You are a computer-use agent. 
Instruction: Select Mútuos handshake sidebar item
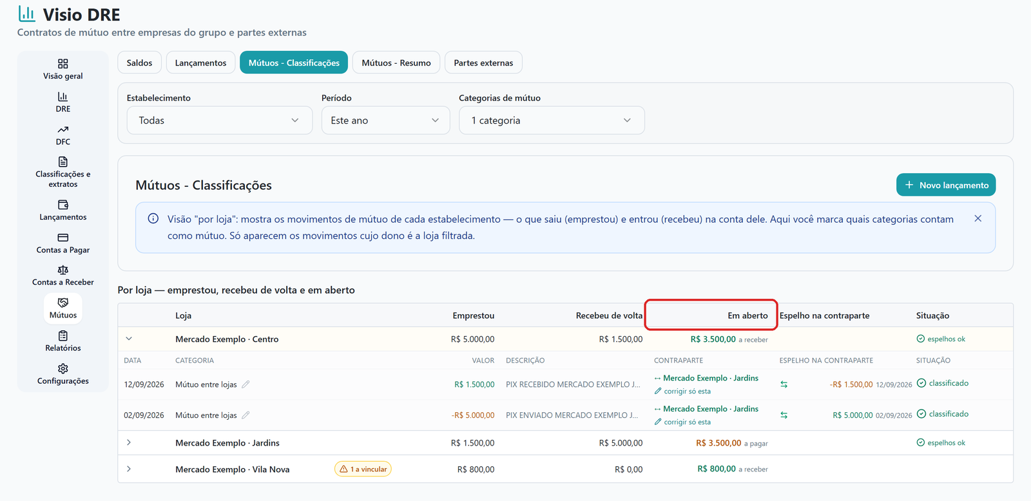pyautogui.click(x=63, y=308)
